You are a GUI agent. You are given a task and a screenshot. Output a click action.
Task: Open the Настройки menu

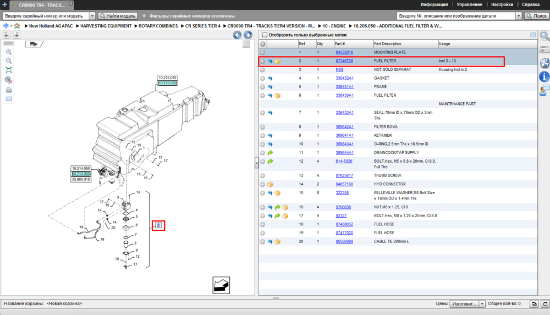[x=502, y=4]
